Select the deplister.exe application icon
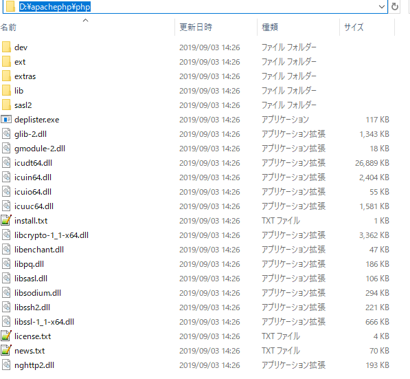 point(6,120)
